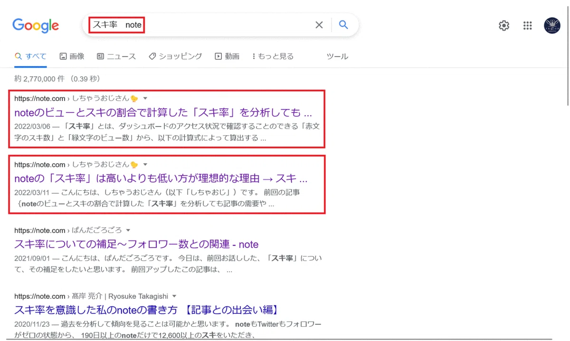Click the blue magnifier search button

point(343,25)
